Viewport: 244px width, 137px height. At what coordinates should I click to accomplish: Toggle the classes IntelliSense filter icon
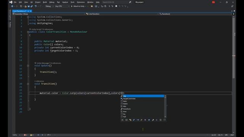click(x=130, y=120)
